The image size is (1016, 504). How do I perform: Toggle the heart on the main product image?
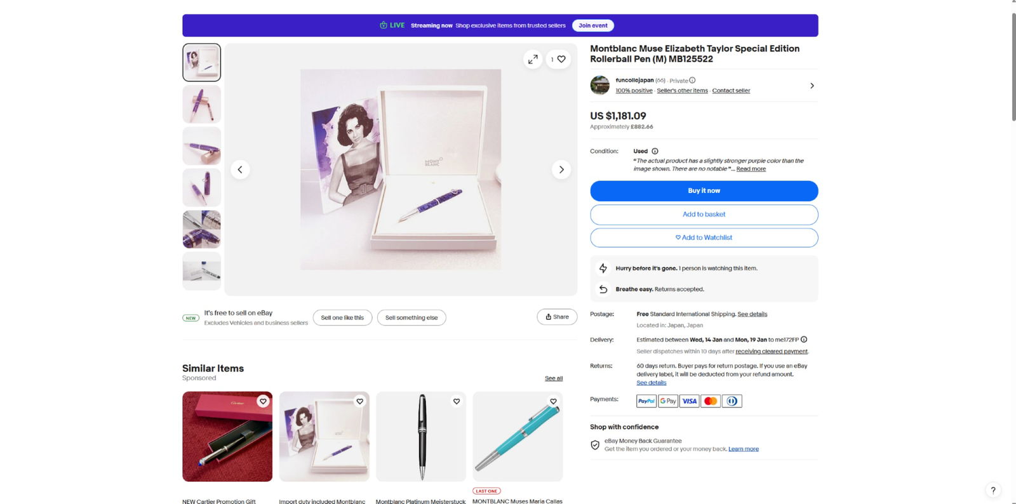click(x=560, y=59)
